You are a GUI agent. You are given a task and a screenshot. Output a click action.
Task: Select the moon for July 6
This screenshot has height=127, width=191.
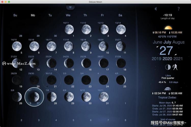tap(34, 46)
